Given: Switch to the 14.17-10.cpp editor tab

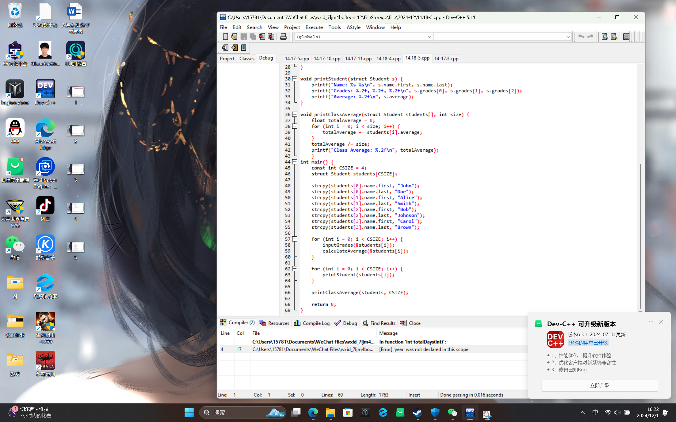Looking at the screenshot, I should pyautogui.click(x=327, y=58).
